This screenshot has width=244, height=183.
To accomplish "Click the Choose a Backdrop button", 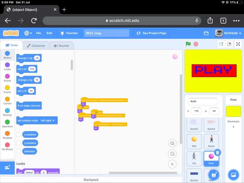I will (x=233, y=175).
